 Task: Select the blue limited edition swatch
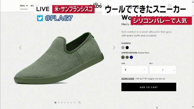131,57
